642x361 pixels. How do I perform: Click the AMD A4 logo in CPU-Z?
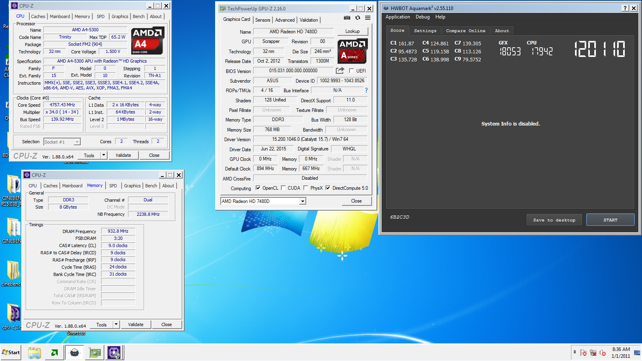pos(147,41)
